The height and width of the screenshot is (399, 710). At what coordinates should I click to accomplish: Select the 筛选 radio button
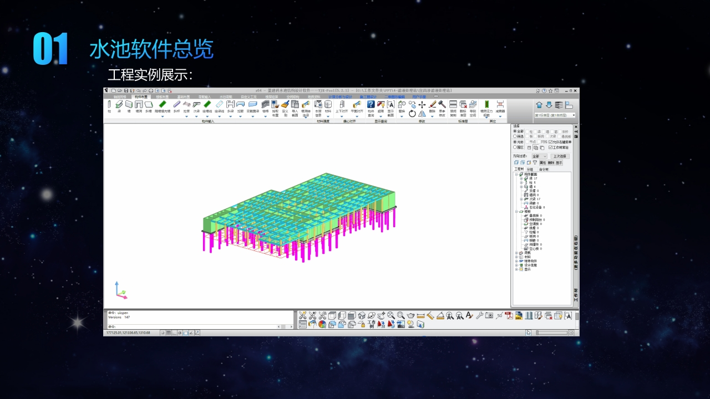click(x=515, y=136)
